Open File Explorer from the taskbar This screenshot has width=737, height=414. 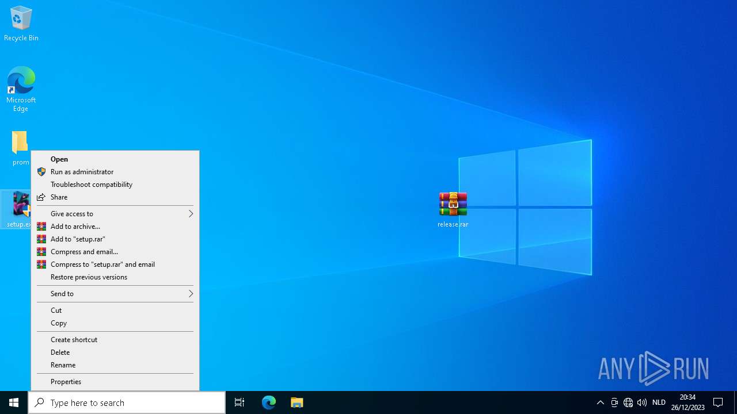coord(297,402)
